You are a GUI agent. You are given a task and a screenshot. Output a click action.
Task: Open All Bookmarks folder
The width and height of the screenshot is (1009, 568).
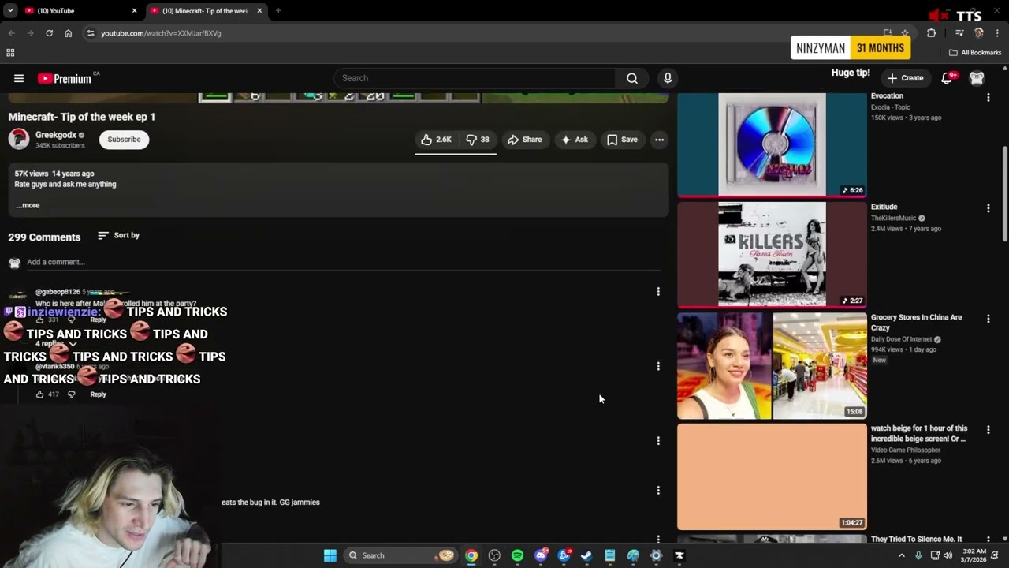975,53
